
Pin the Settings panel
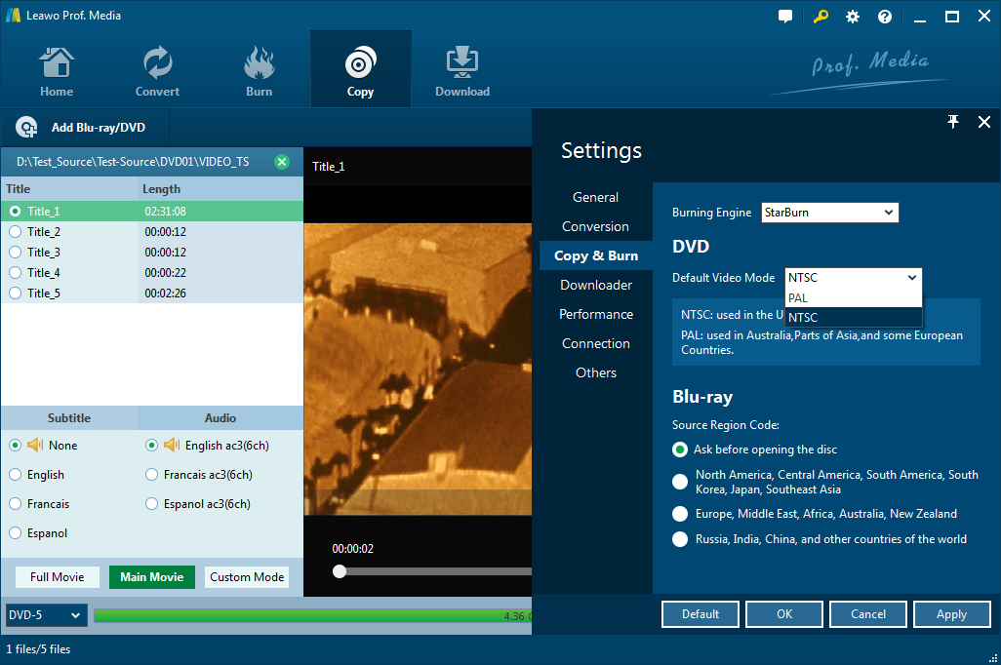pyautogui.click(x=953, y=122)
